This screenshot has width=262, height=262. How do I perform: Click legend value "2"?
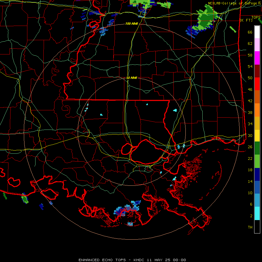pos(251,216)
